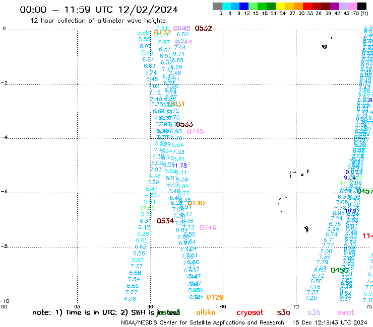Click the swot time stamp 0745
The image size is (373, 327).
[195, 131]
